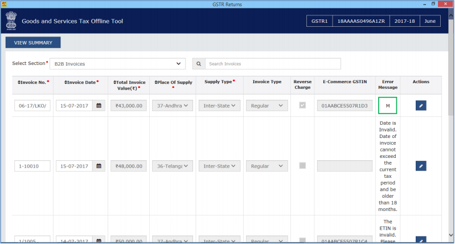The width and height of the screenshot is (455, 244).
Task: Click the ₹48,000.00 total invoice value
Action: 129,166
